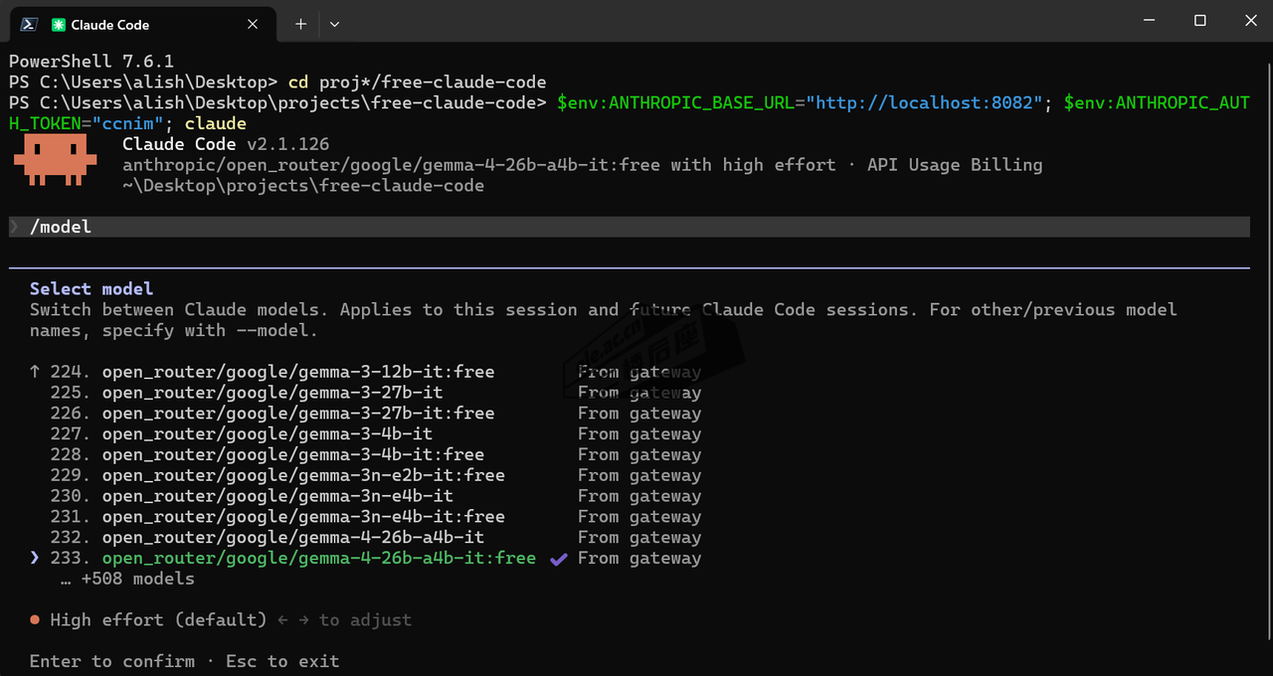The image size is (1273, 676).
Task: Click the orange High effort bullet indicator
Action: click(35, 620)
